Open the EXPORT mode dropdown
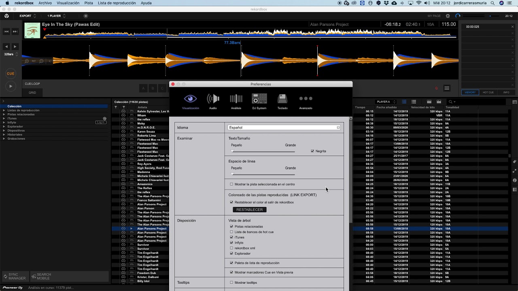 click(x=28, y=16)
